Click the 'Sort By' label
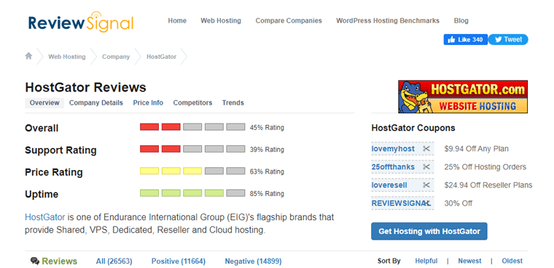The image size is (554, 268). click(x=389, y=261)
